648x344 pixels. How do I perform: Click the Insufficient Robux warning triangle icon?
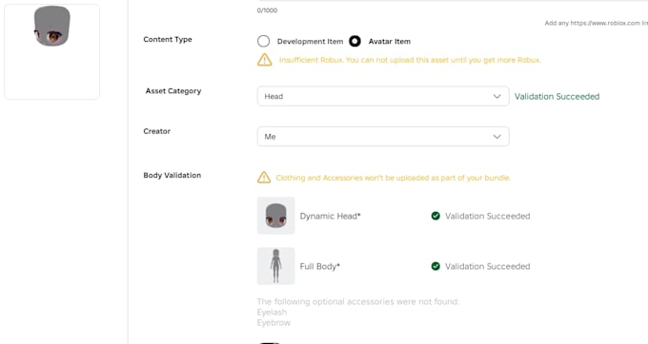point(265,60)
